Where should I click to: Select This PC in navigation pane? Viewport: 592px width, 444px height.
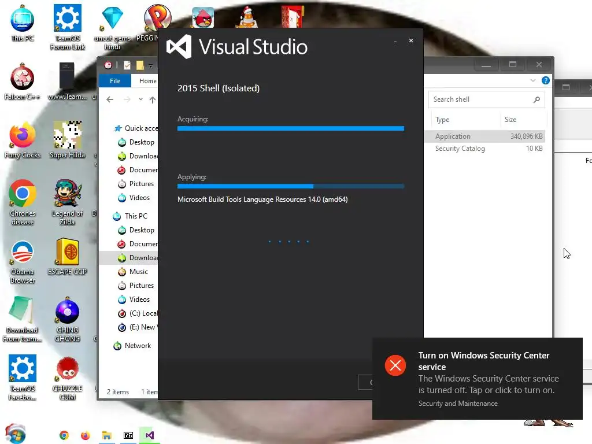click(130, 216)
